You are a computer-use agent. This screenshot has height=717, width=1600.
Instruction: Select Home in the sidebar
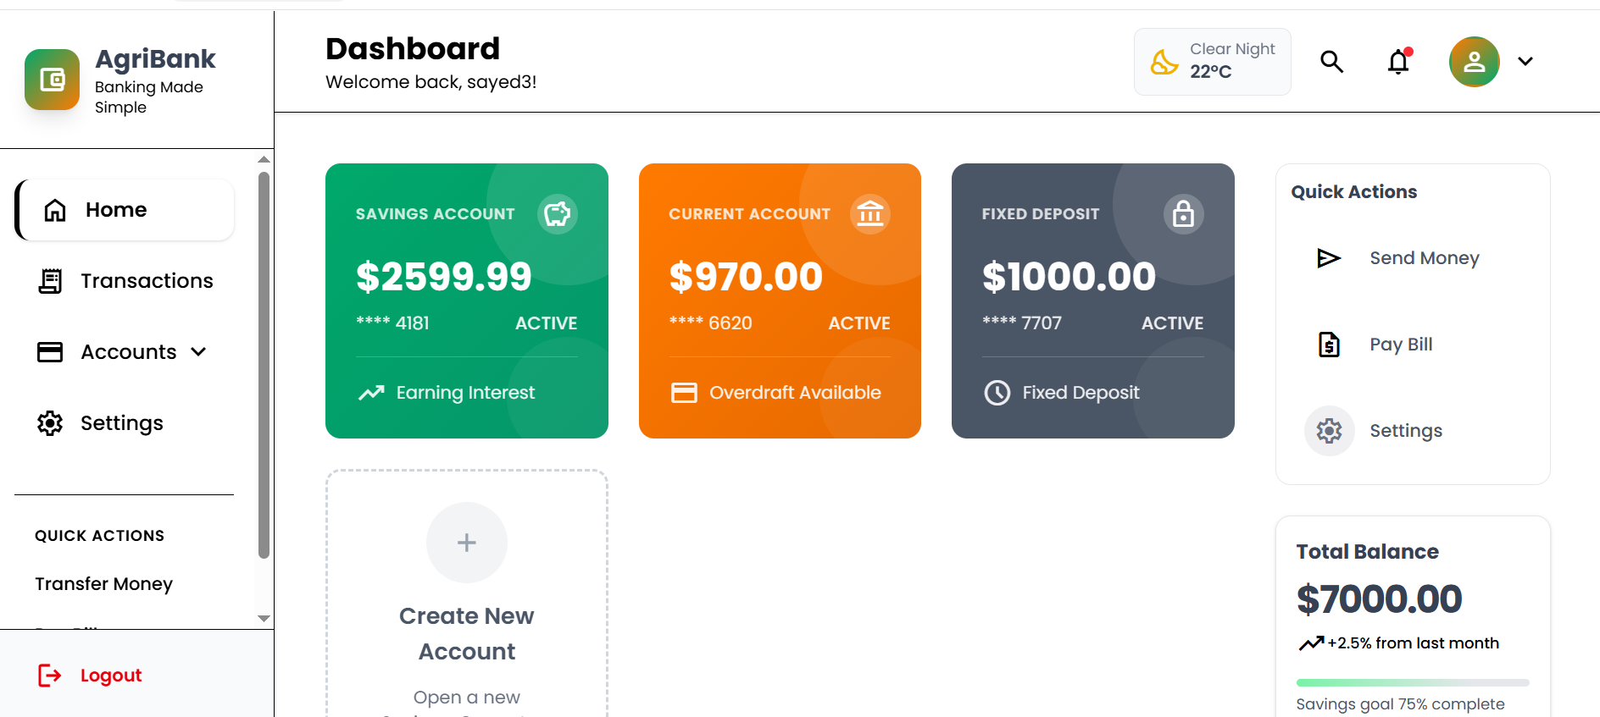tap(115, 209)
